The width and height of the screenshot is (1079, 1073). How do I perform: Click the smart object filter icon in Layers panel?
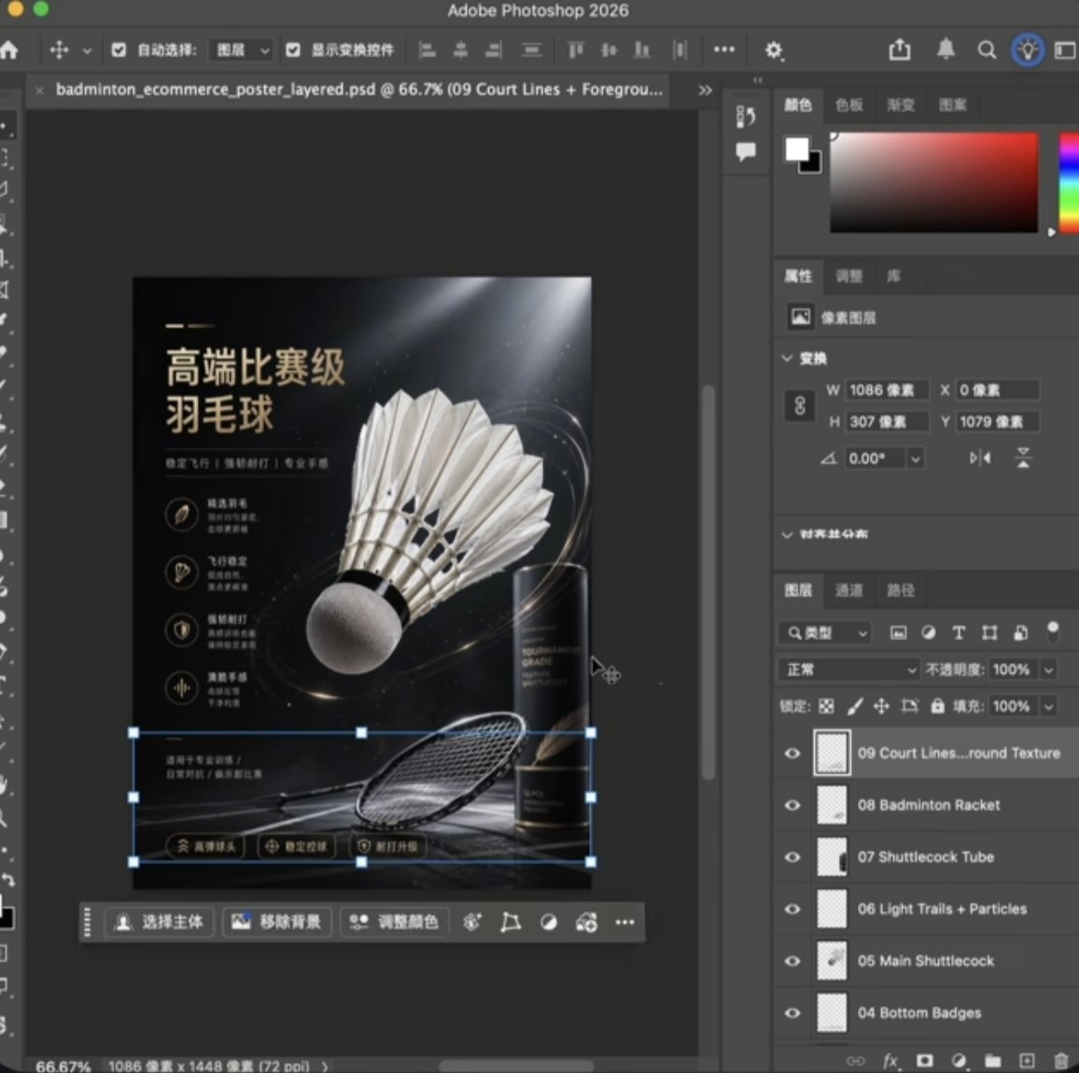pos(1020,632)
